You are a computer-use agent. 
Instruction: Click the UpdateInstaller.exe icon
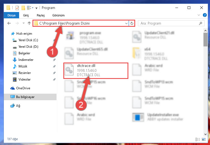tap(138, 117)
